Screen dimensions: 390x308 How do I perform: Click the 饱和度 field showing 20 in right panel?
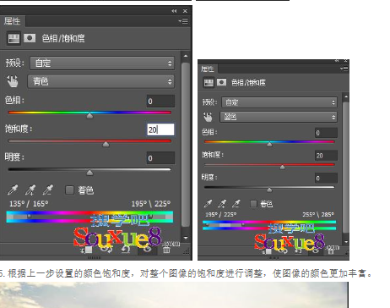tap(326, 156)
